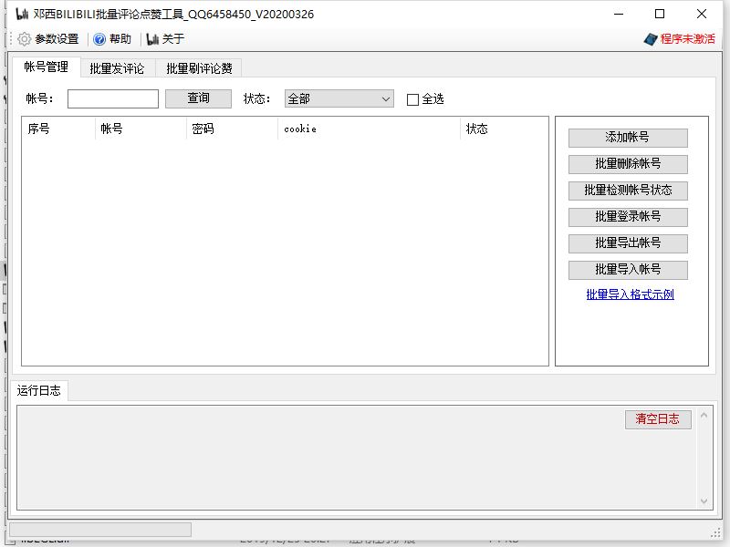The image size is (730, 547).
Task: Select the 运行日志 tab
Action: (39, 390)
